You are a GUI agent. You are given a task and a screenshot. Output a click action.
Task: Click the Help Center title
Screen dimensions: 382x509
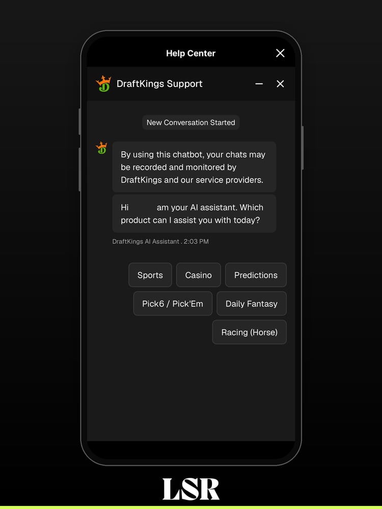190,53
